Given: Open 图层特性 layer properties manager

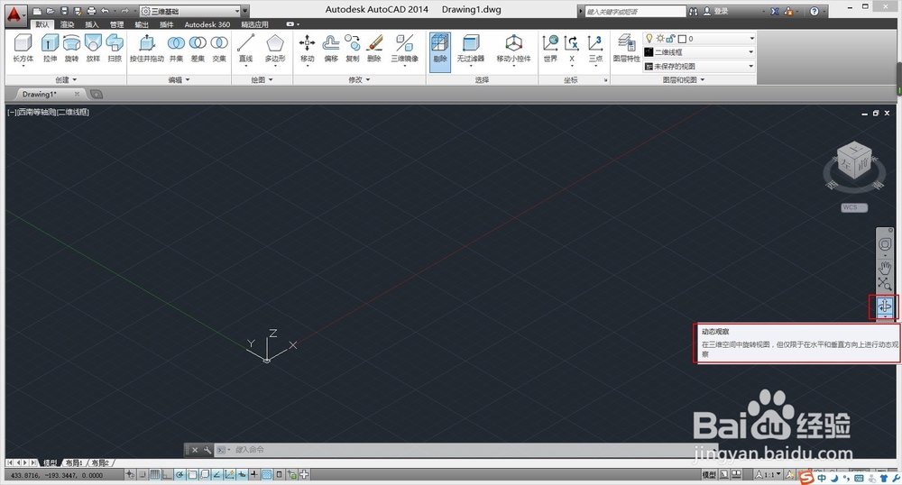Looking at the screenshot, I should coord(626,49).
